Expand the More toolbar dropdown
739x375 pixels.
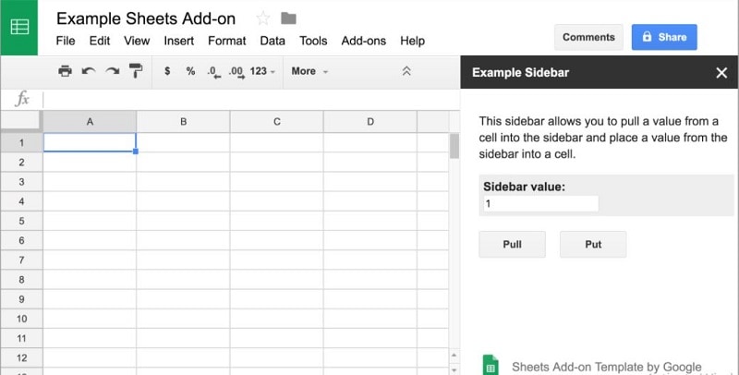tap(309, 71)
